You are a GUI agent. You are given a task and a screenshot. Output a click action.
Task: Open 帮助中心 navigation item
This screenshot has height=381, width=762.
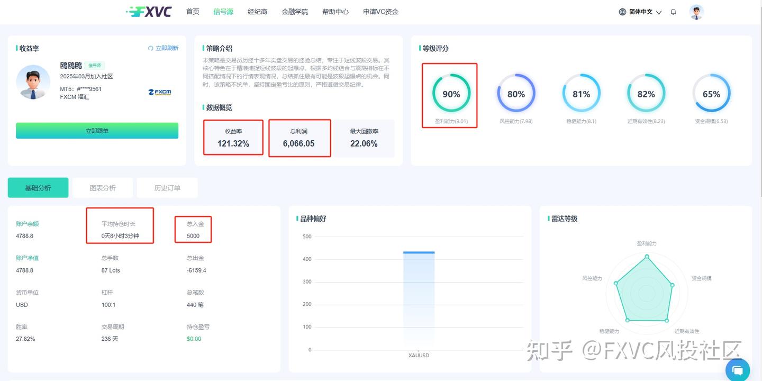coord(335,12)
